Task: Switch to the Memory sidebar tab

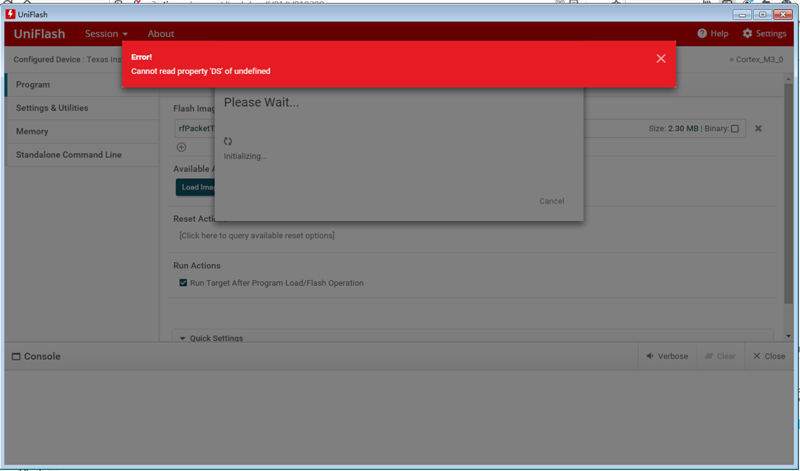Action: point(82,131)
